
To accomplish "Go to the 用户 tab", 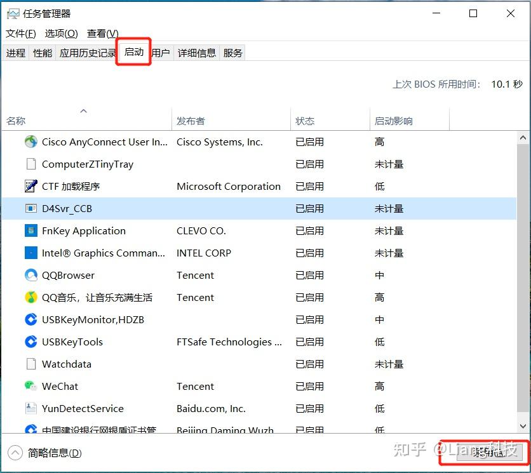I will [x=161, y=53].
